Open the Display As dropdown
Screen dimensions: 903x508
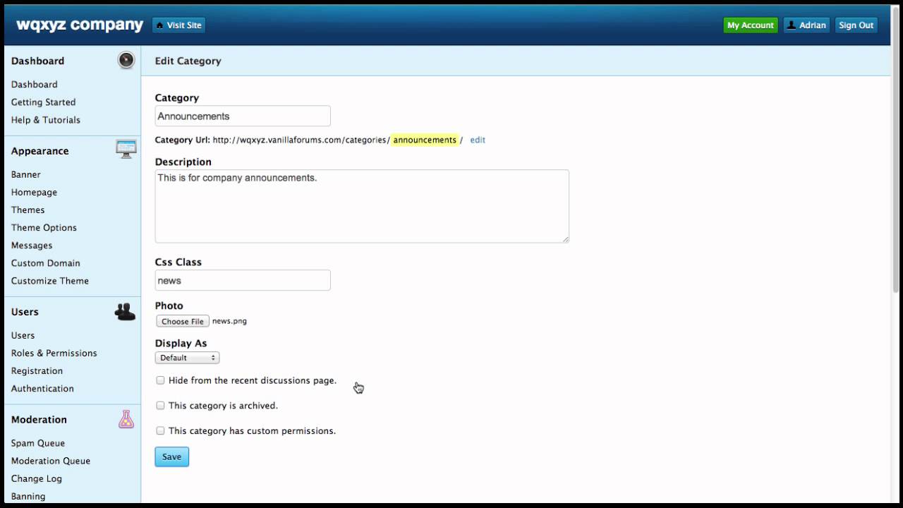pos(187,358)
